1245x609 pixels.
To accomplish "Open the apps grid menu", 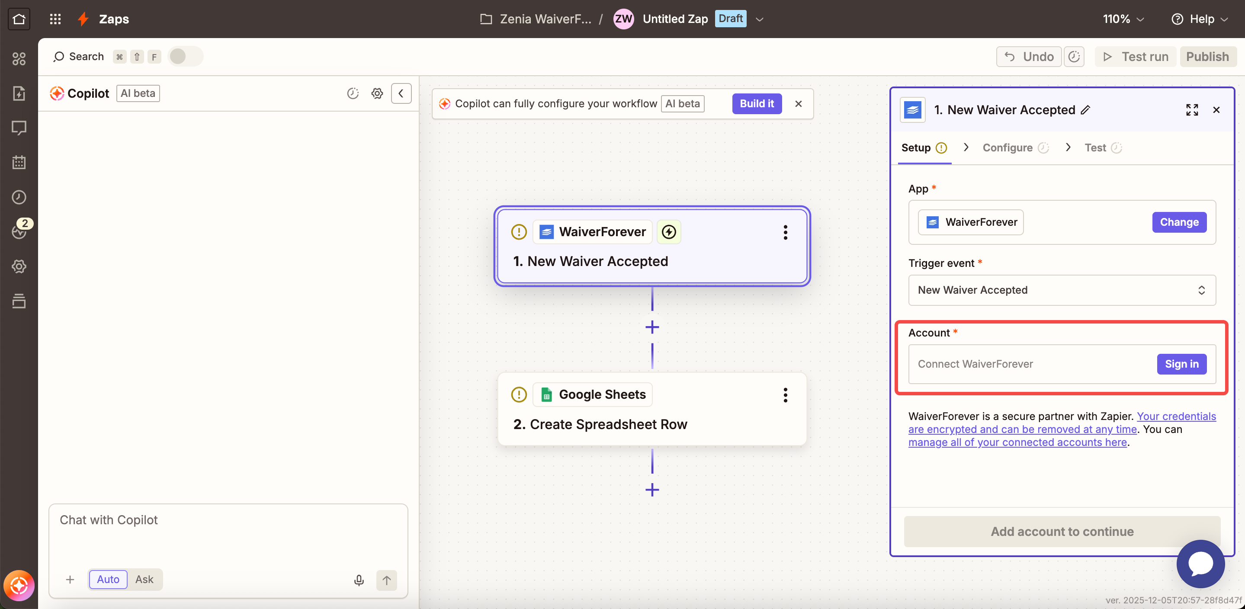I will tap(55, 19).
